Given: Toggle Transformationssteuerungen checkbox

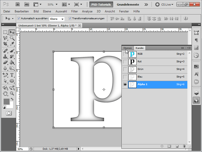Looking at the screenshot, I should click(70, 18).
